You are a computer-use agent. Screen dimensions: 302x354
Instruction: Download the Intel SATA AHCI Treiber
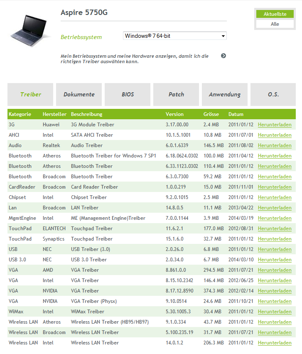coord(275,135)
